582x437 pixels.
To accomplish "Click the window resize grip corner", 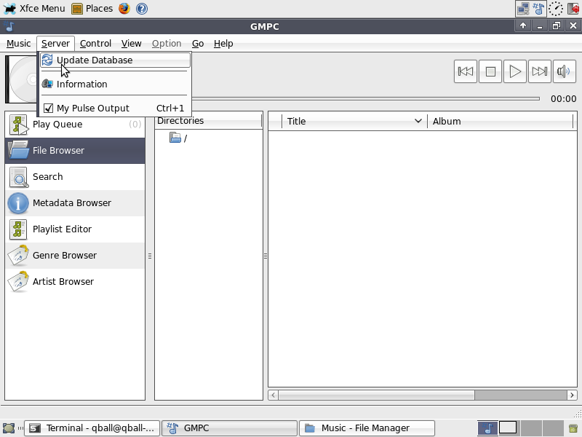I will pyautogui.click(x=577, y=413).
